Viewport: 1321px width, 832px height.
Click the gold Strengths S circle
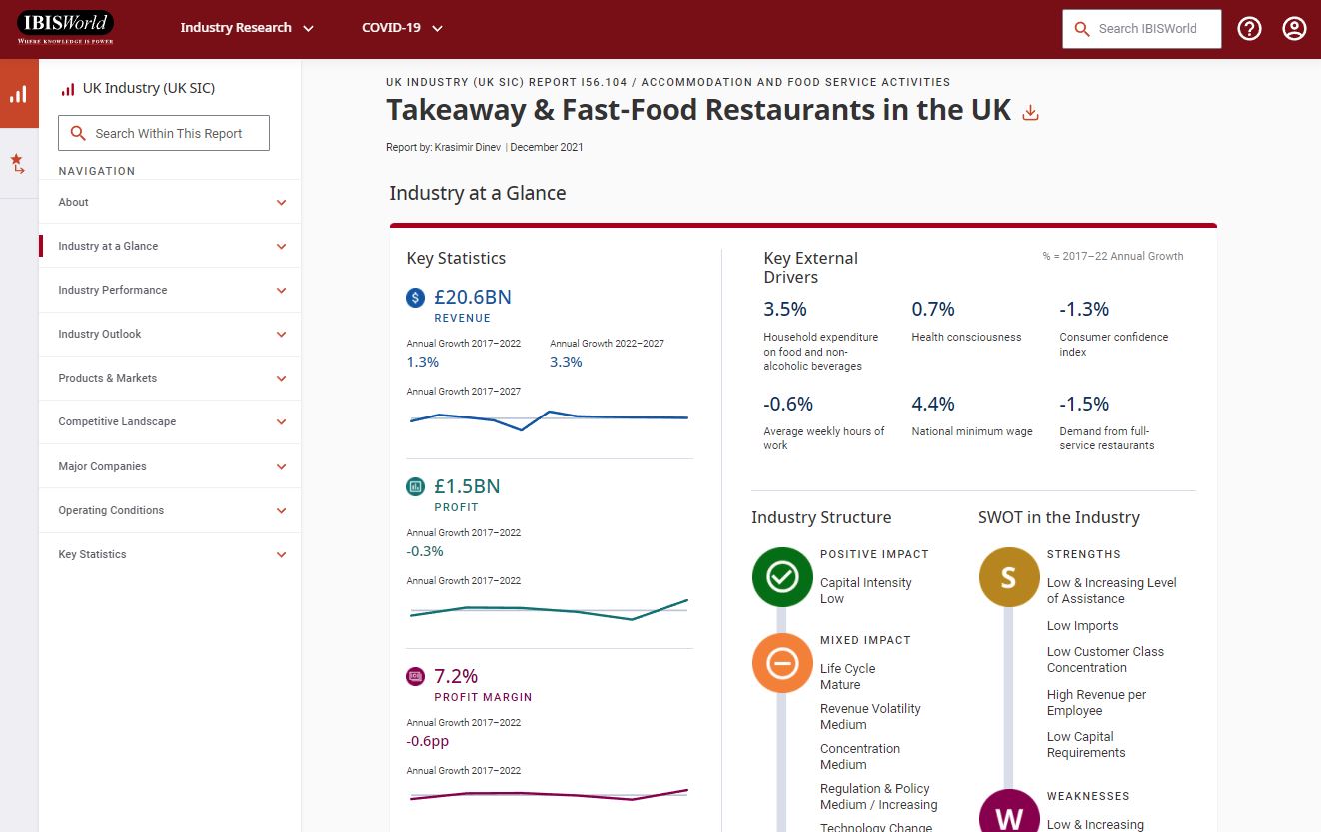click(1008, 576)
